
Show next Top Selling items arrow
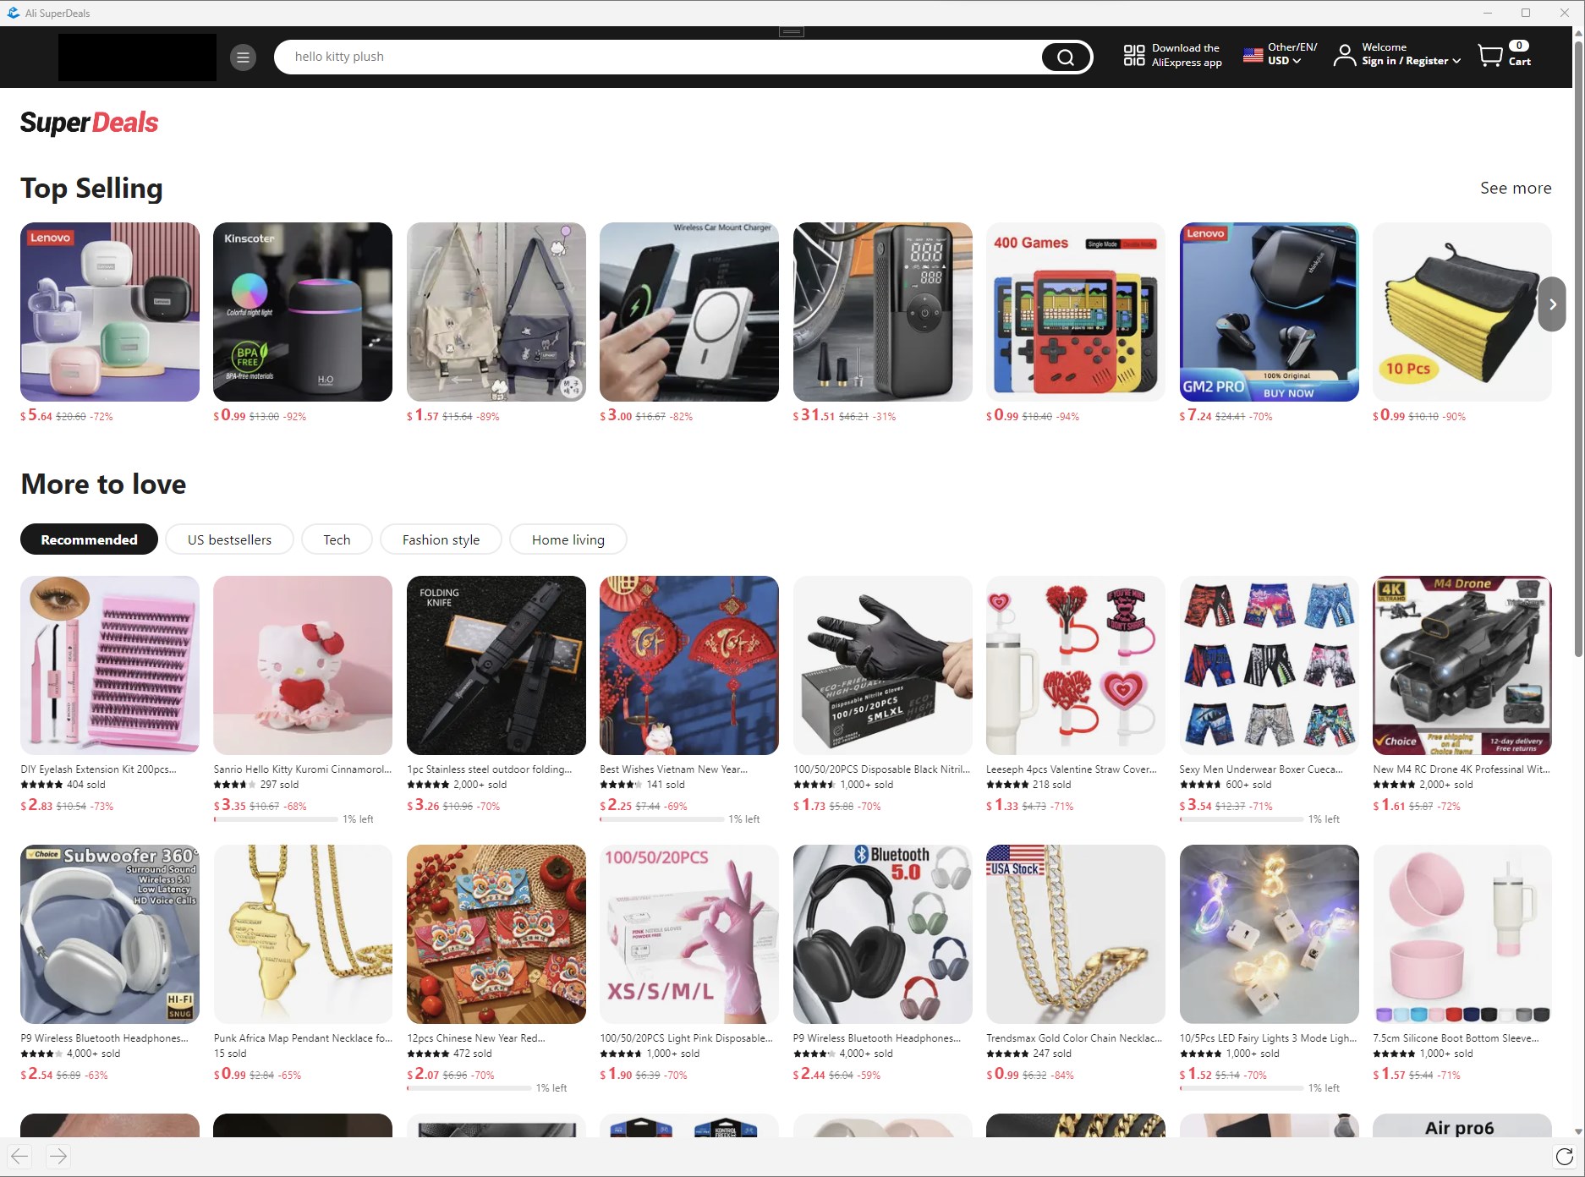pyautogui.click(x=1552, y=304)
